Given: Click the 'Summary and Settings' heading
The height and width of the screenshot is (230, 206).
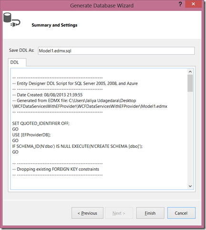Looking at the screenshot, I should [x=54, y=25].
